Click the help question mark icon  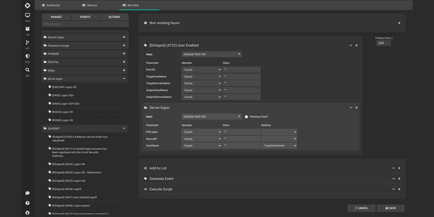tap(27, 203)
